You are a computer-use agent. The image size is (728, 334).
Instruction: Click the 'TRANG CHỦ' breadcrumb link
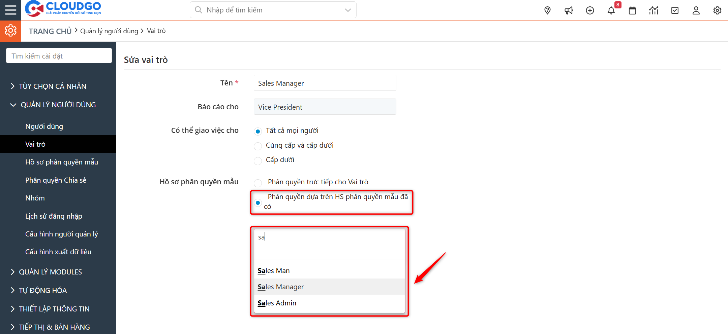coord(50,31)
